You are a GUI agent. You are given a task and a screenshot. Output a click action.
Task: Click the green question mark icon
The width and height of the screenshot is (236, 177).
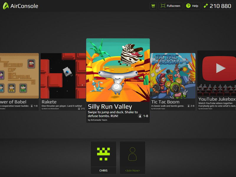click(x=188, y=6)
